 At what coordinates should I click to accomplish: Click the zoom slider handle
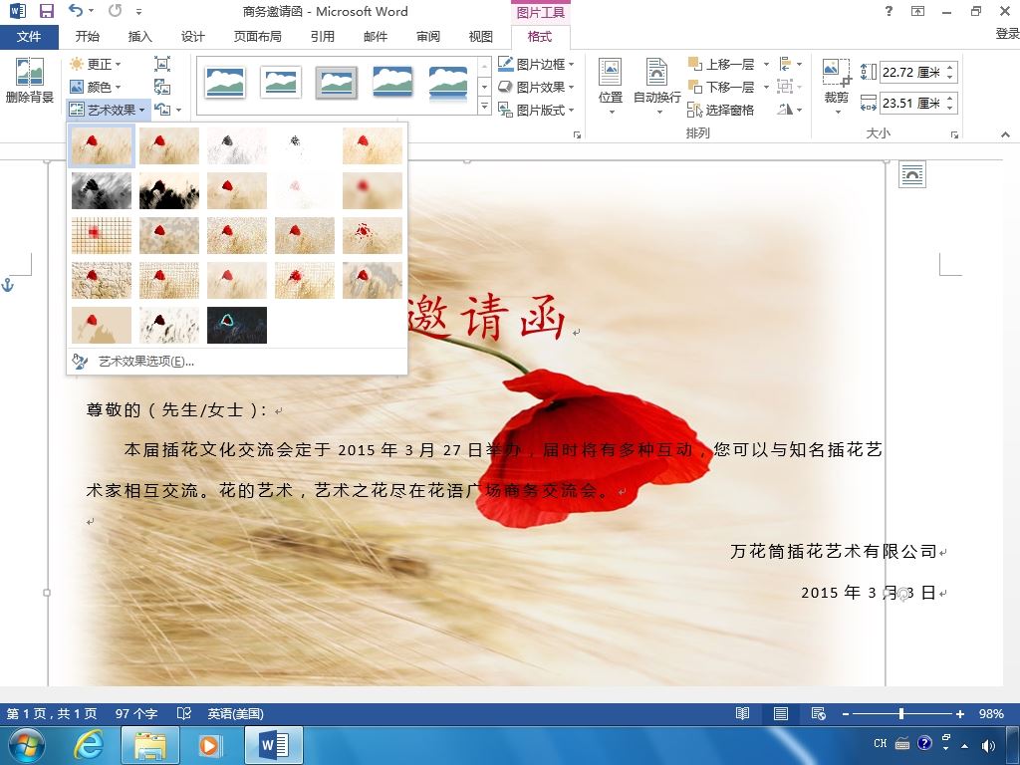(x=900, y=713)
